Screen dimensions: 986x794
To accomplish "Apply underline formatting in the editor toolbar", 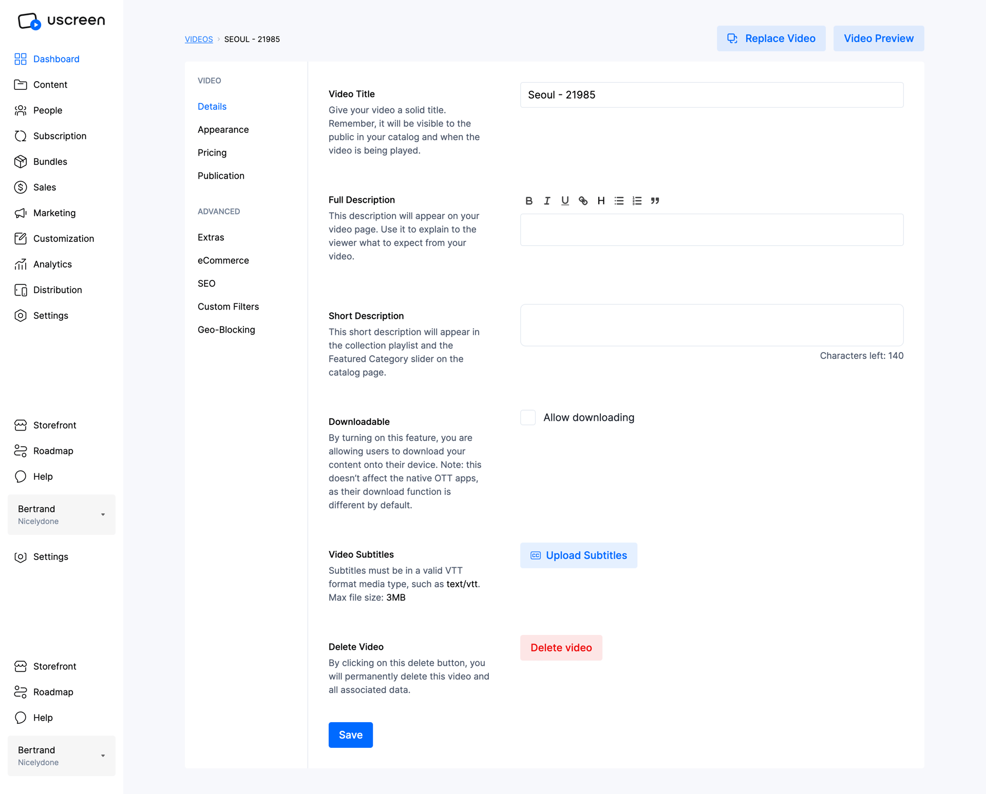I will coord(565,201).
